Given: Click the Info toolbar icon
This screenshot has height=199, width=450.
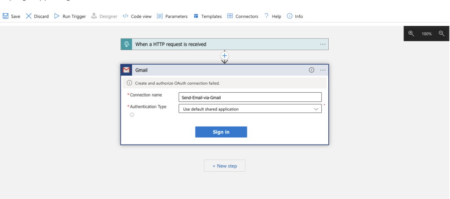Looking at the screenshot, I should pyautogui.click(x=290, y=16).
